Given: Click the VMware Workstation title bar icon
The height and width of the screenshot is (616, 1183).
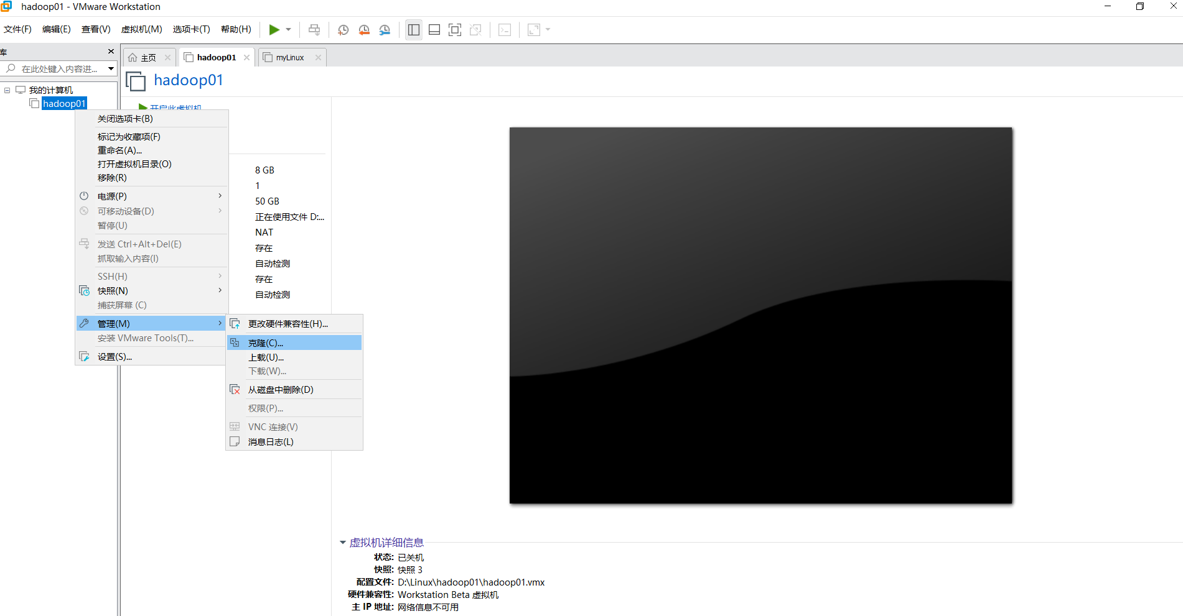Looking at the screenshot, I should coord(6,6).
